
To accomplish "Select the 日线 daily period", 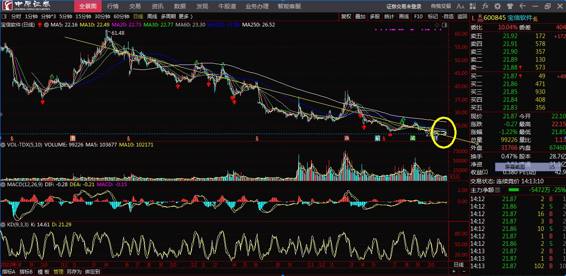I will [138, 17].
